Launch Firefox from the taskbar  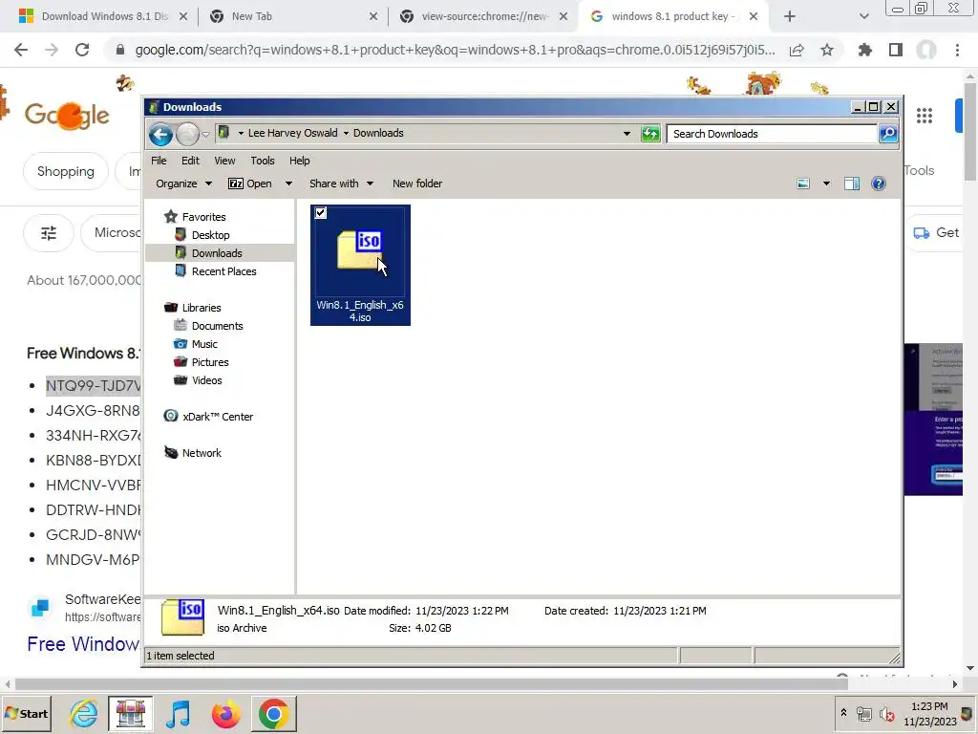click(225, 713)
